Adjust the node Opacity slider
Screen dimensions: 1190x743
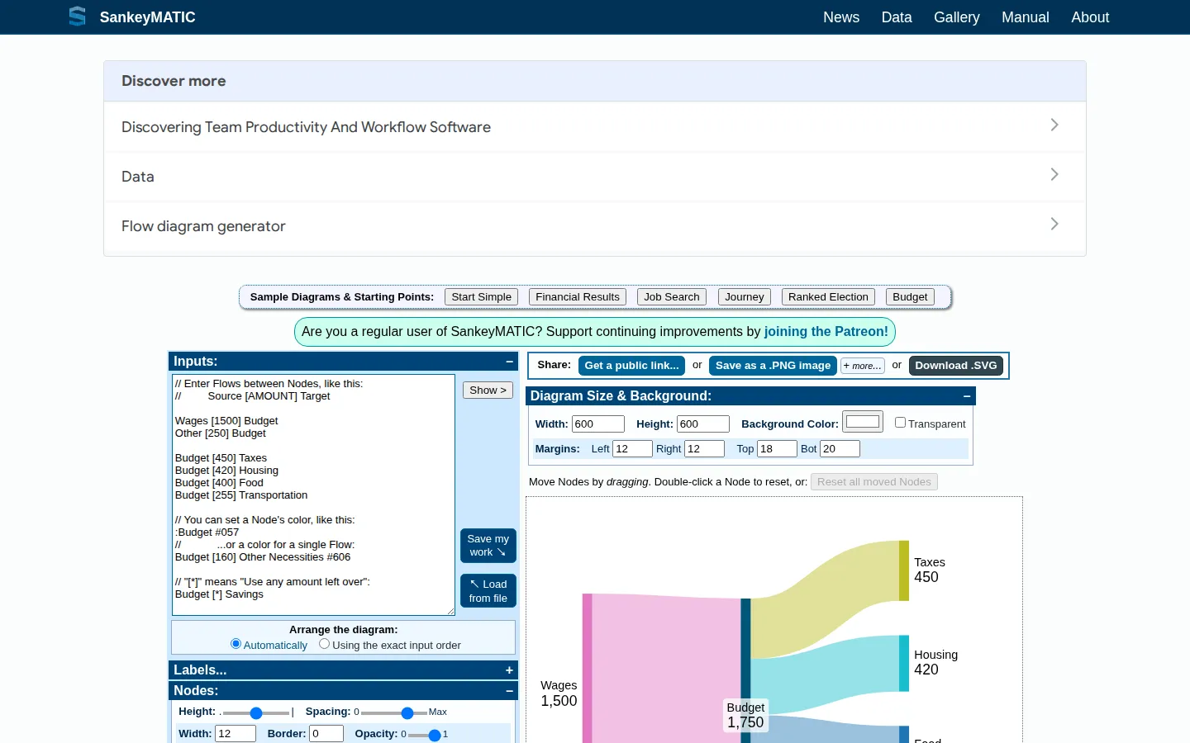click(425, 735)
